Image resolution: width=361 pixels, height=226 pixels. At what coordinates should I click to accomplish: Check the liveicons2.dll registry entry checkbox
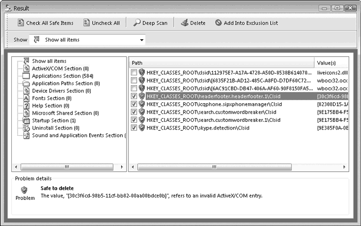[134, 73]
